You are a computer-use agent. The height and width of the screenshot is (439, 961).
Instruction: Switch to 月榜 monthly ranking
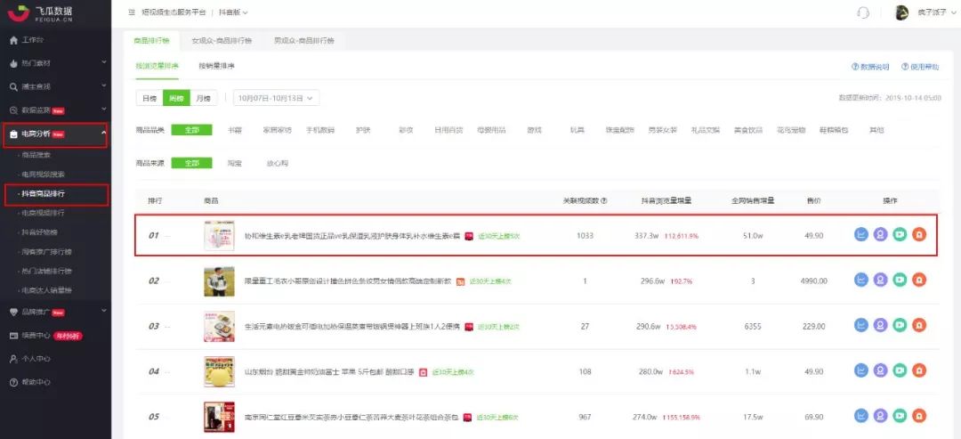point(205,99)
